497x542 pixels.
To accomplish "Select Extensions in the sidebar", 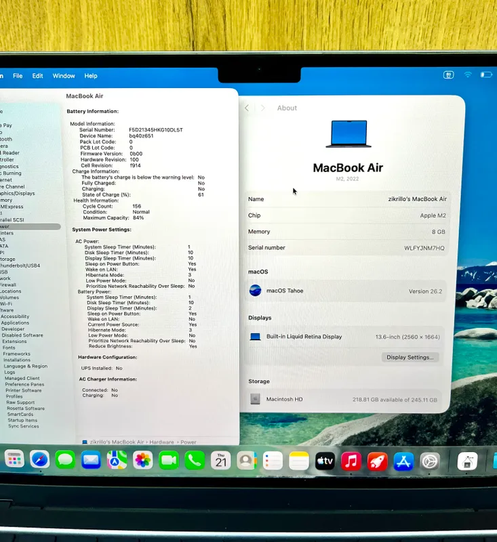I will [14, 341].
